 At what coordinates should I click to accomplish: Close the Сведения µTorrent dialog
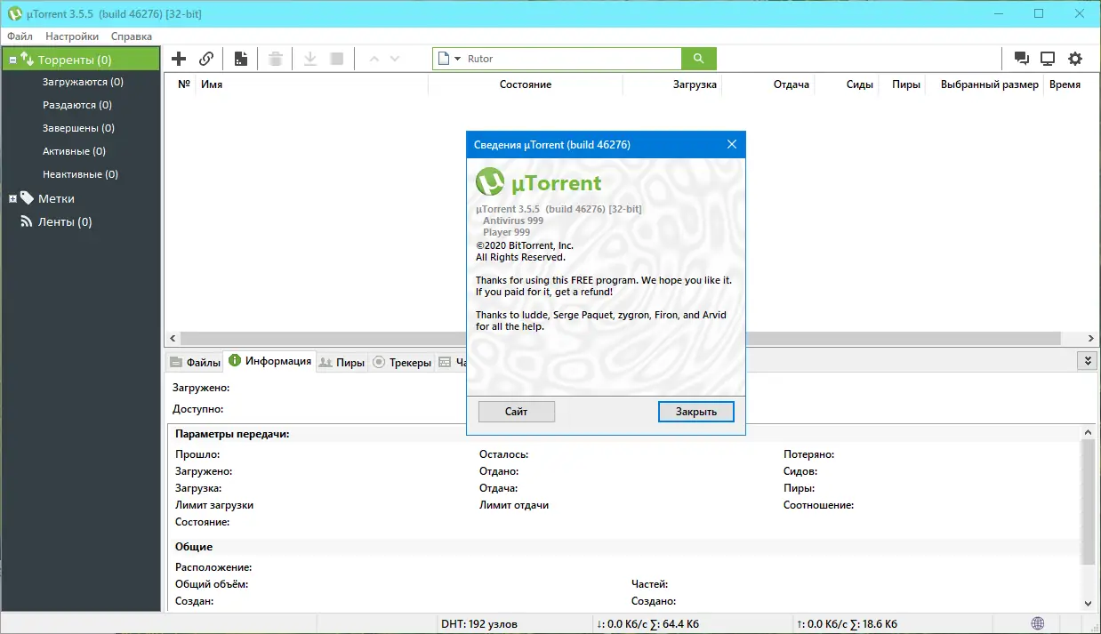tap(732, 144)
